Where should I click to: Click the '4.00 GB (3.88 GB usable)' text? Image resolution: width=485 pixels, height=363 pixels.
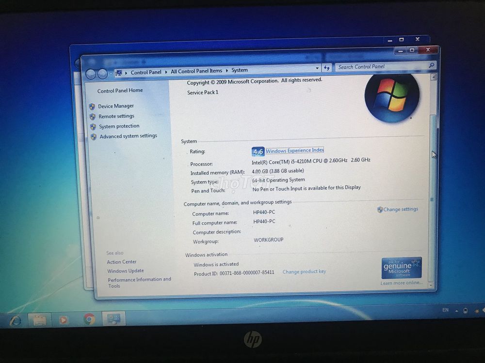[x=278, y=171]
